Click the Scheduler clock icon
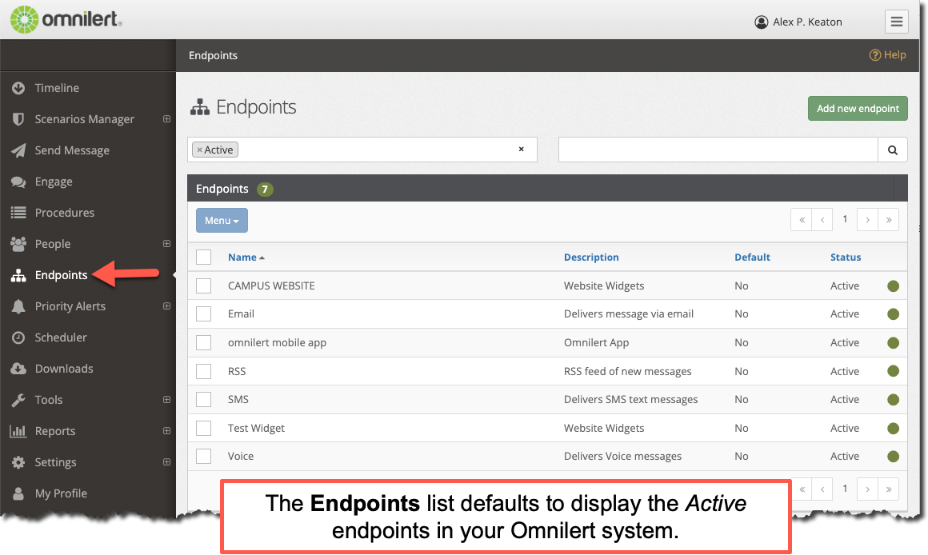 [18, 337]
